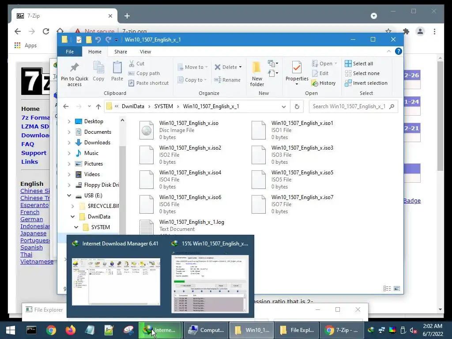Viewport: 452px width, 339px height.
Task: Open the Windows Start menu
Action: tap(11, 330)
